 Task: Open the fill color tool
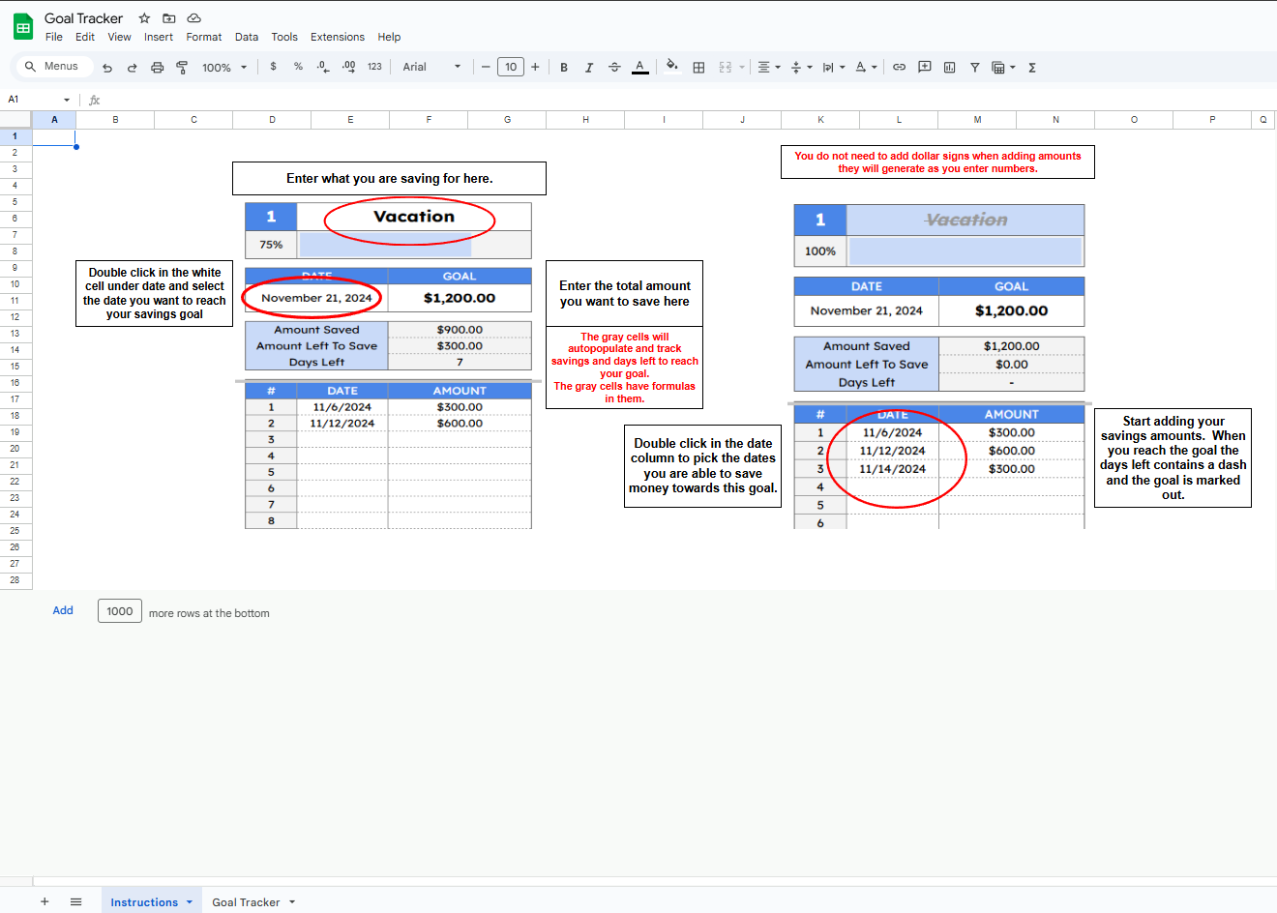coord(671,67)
